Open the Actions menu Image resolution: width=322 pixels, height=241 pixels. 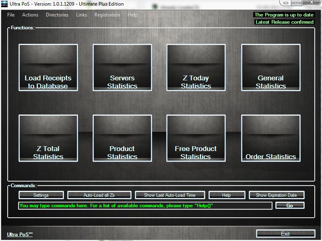point(30,15)
